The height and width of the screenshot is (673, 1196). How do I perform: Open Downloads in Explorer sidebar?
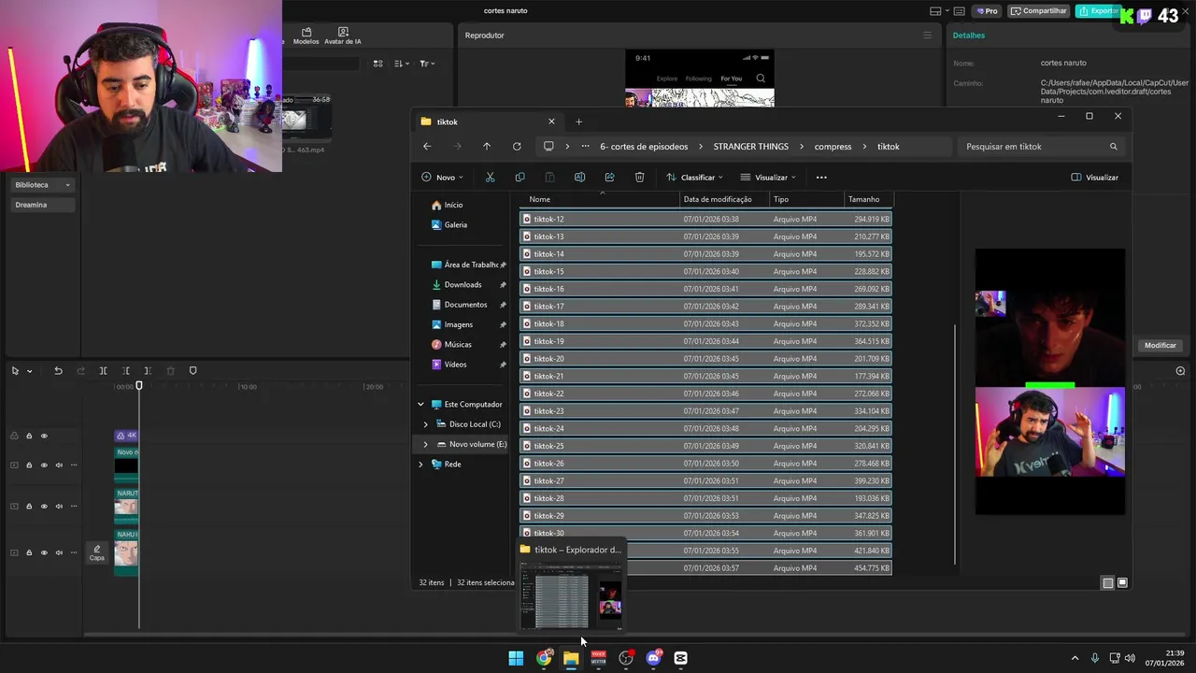pyautogui.click(x=463, y=284)
